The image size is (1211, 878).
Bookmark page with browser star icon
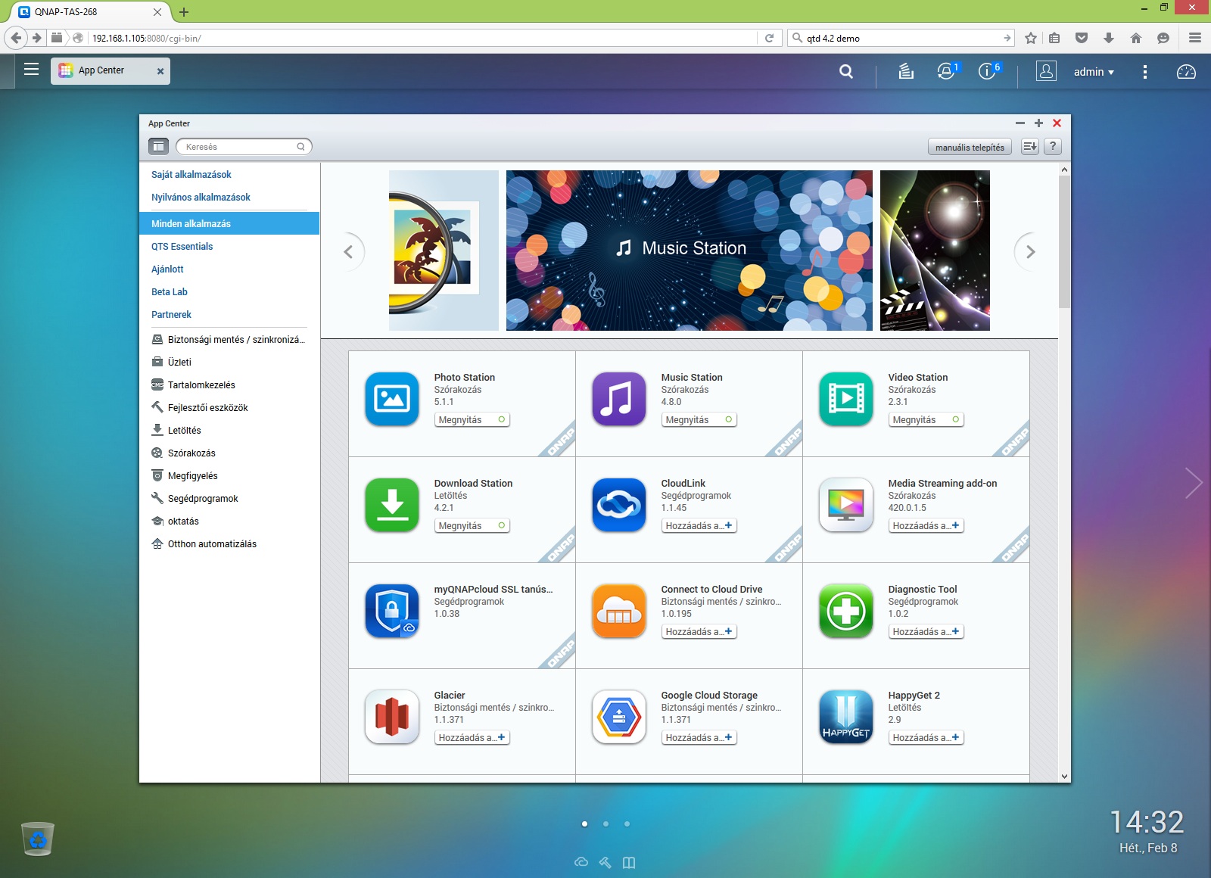click(x=1030, y=38)
